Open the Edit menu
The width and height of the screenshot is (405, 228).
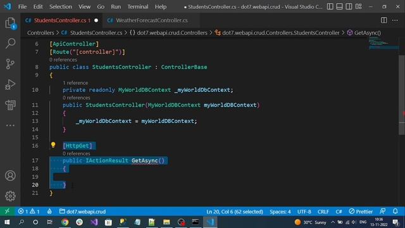coord(38,7)
